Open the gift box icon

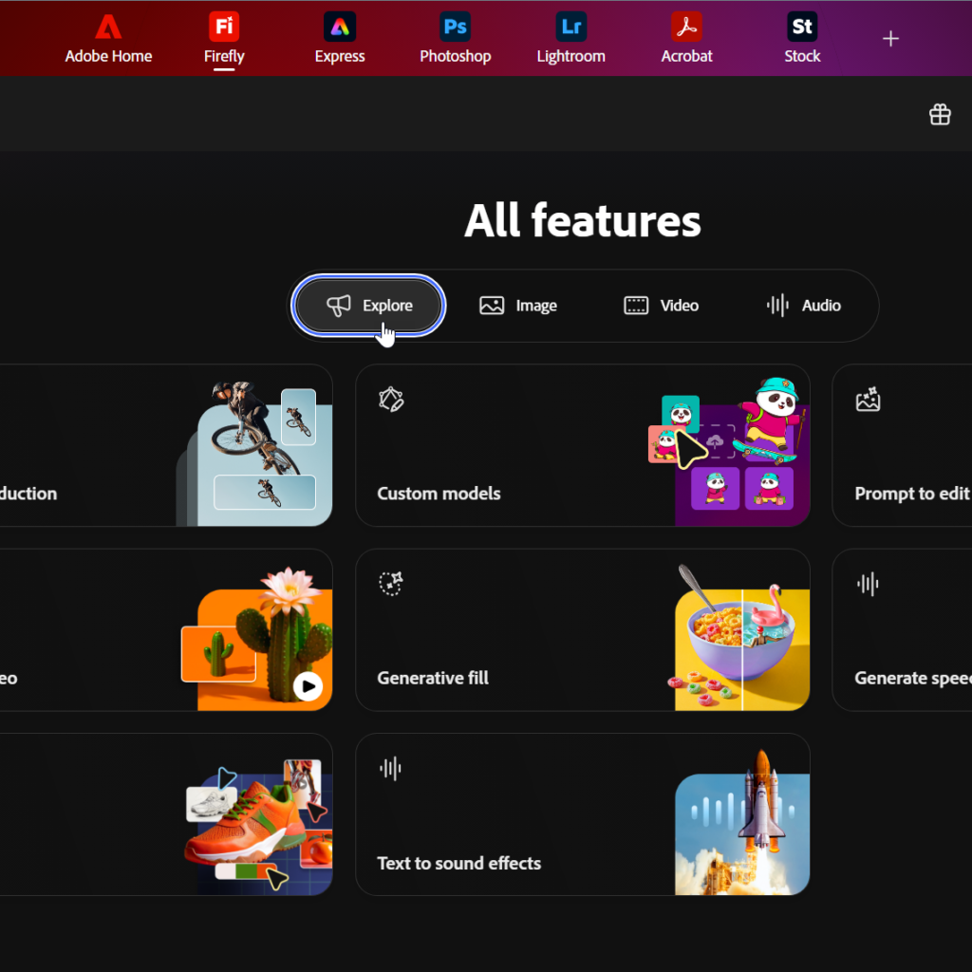pyautogui.click(x=940, y=115)
